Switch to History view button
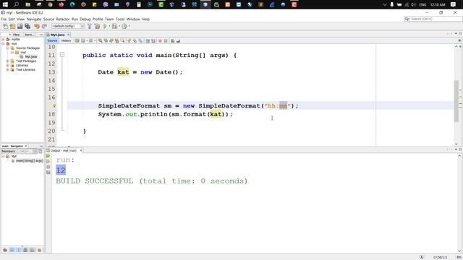The image size is (463, 260). [66, 40]
